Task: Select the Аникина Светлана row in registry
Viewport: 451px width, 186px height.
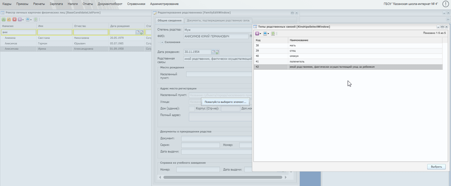Action: point(76,38)
